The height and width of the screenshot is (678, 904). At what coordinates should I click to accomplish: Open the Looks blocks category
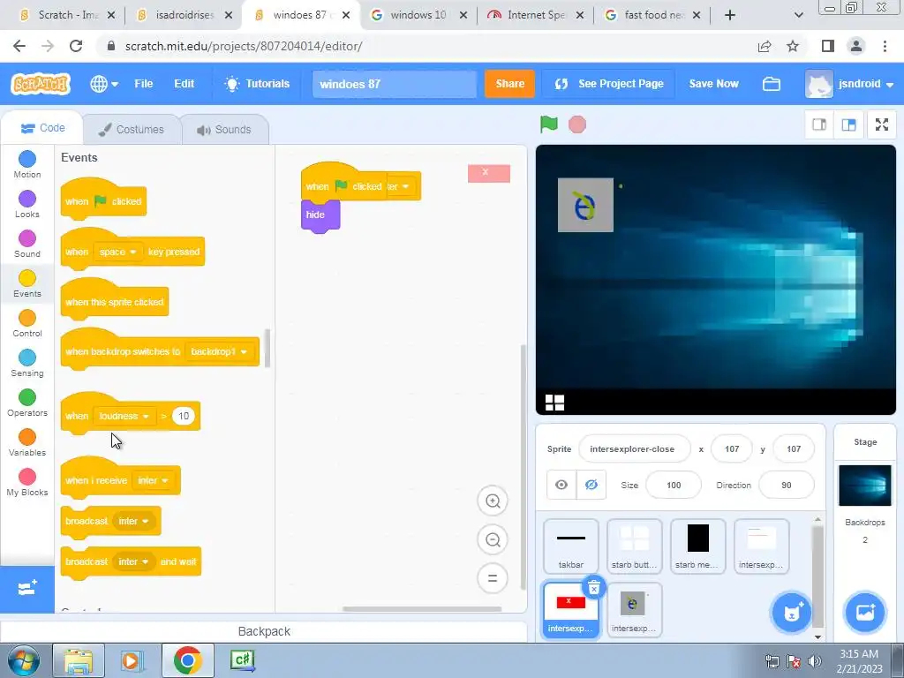(27, 204)
